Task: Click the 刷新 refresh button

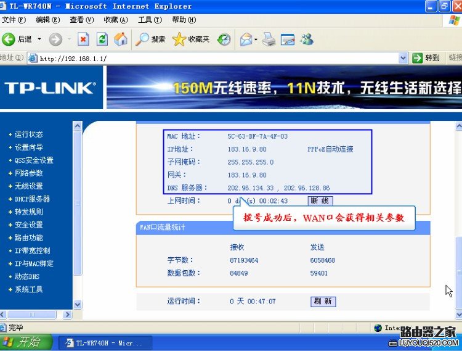Action: tap(323, 302)
